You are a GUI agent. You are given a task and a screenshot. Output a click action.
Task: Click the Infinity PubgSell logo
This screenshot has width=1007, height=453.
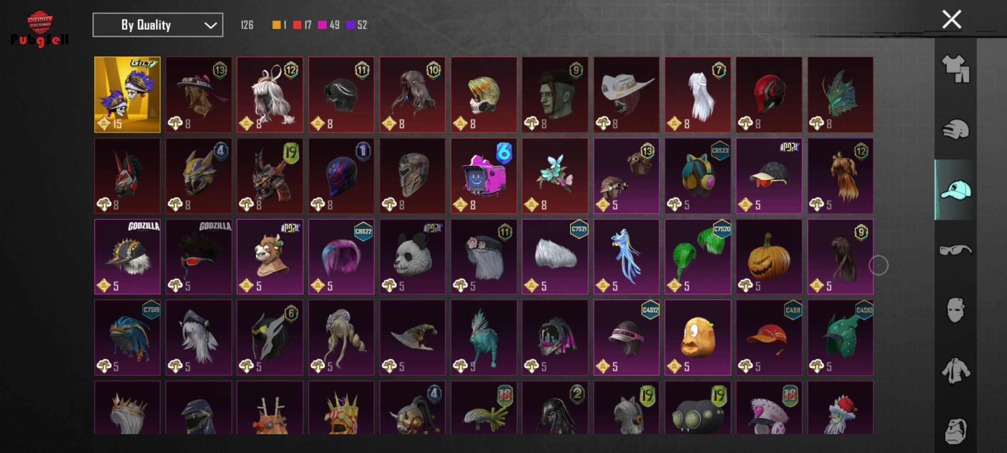(x=40, y=29)
